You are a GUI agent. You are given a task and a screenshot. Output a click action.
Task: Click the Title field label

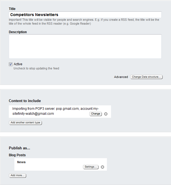[x=12, y=9]
